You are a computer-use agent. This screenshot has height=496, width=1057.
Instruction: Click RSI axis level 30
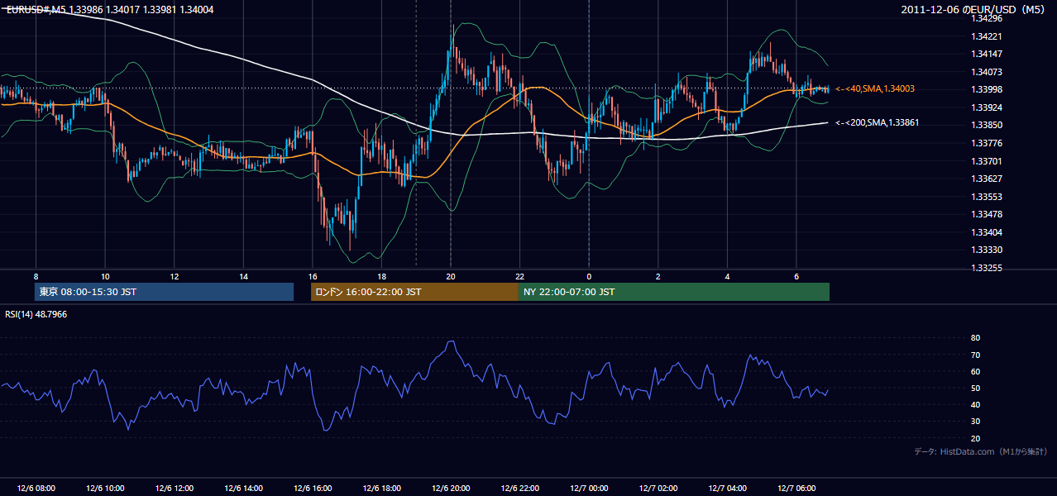click(x=976, y=422)
